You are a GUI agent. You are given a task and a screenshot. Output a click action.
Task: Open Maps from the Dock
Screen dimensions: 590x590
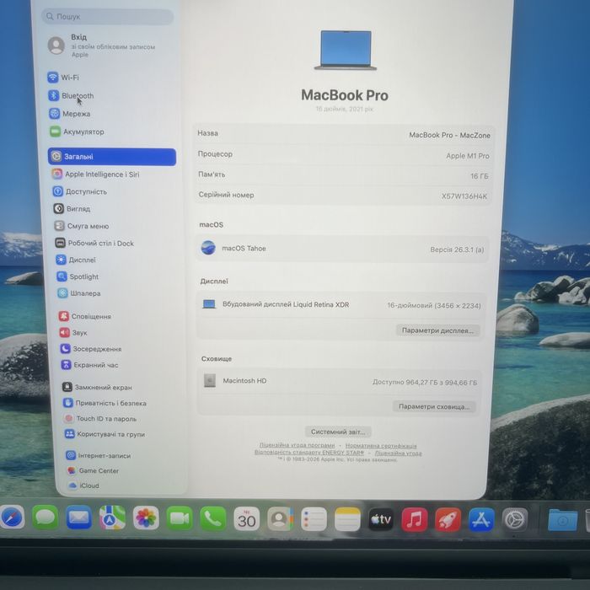pos(112,518)
